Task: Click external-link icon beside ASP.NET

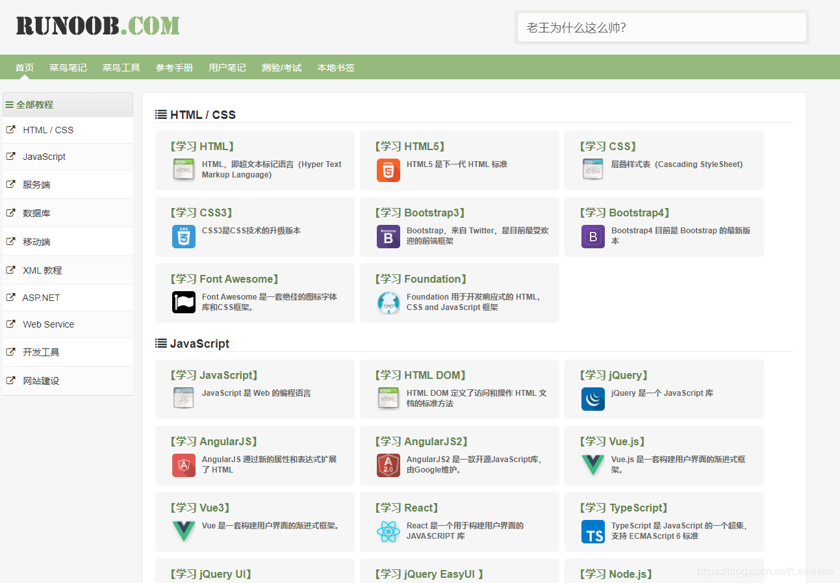Action: click(10, 297)
